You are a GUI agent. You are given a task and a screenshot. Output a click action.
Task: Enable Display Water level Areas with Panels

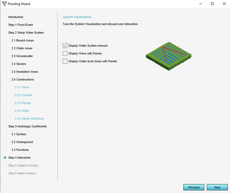tap(65, 61)
